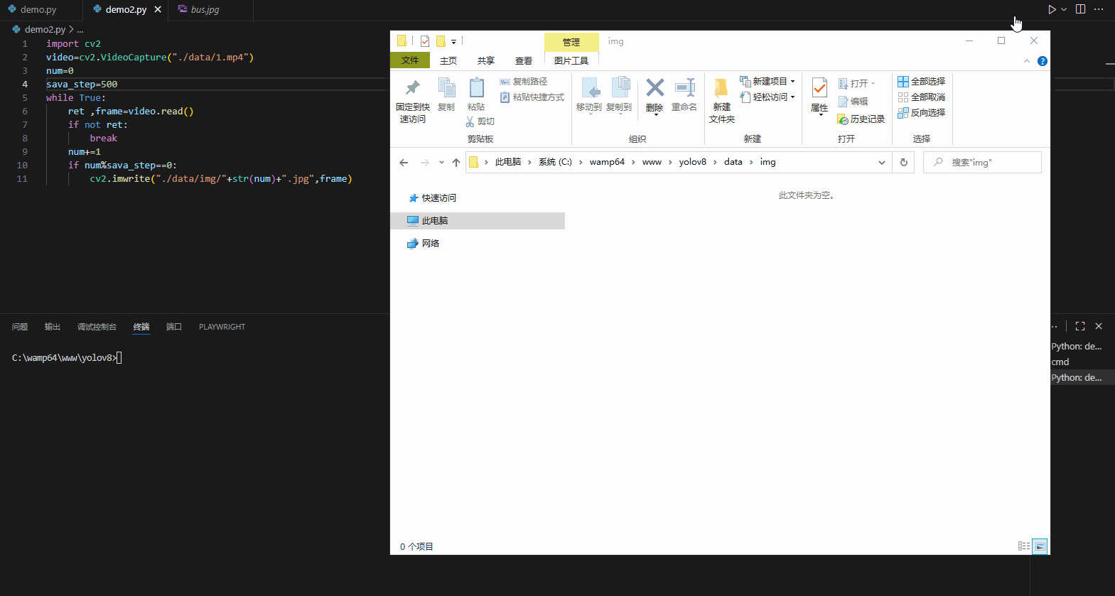Screen dimensions: 1115x596
Task: Expand the address bar history dropdown
Action: pyautogui.click(x=882, y=163)
